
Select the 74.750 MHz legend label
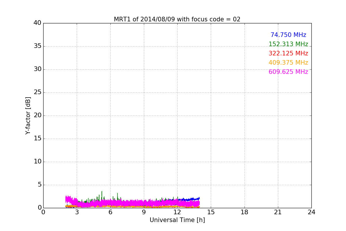pyautogui.click(x=288, y=35)
